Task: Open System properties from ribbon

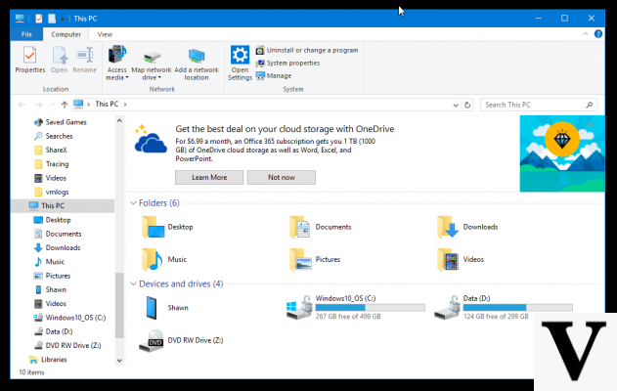Action: [x=287, y=63]
